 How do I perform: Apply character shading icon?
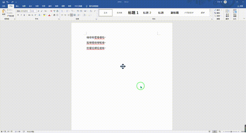(54, 15)
